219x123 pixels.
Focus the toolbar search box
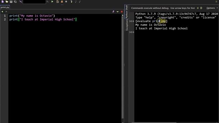point(34,2)
